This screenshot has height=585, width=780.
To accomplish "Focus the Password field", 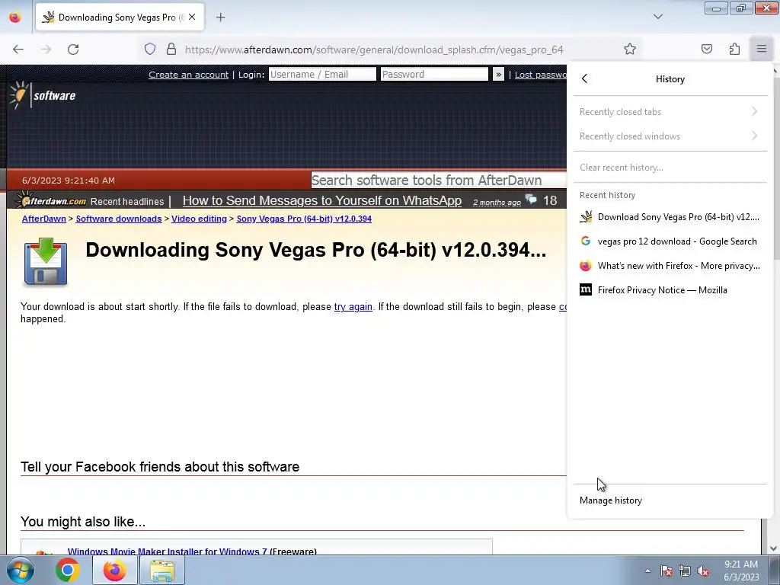I will pos(434,74).
